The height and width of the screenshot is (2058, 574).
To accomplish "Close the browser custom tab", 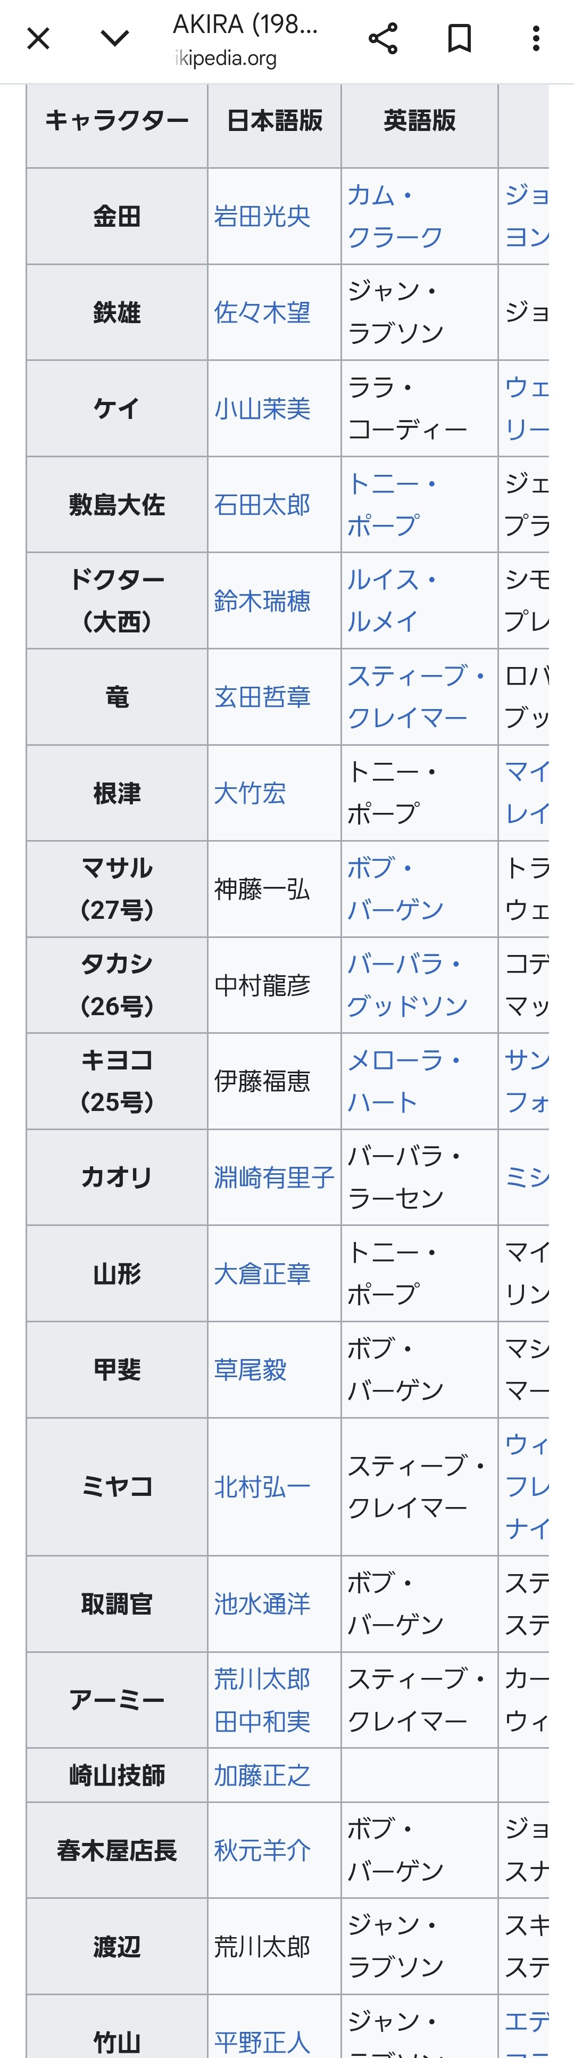I will [x=38, y=38].
